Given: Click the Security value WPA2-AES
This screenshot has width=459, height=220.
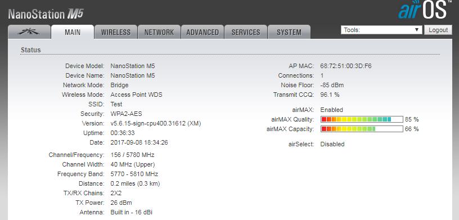Looking at the screenshot, I should point(126,114).
